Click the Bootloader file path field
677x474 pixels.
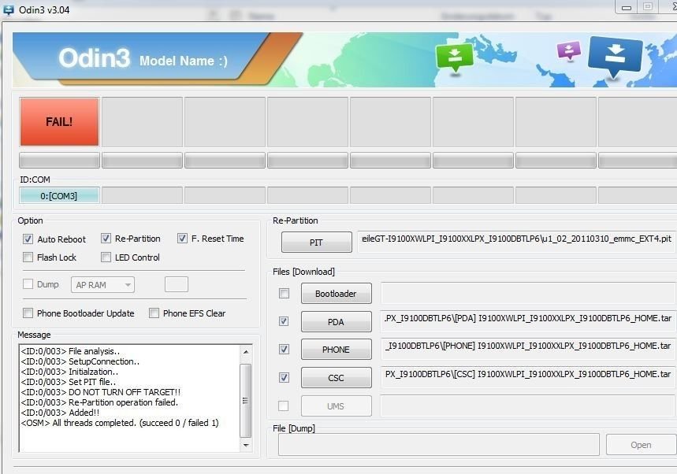point(527,294)
